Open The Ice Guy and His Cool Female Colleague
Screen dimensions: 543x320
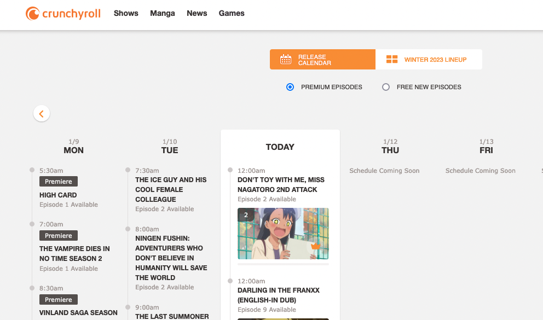click(x=171, y=190)
